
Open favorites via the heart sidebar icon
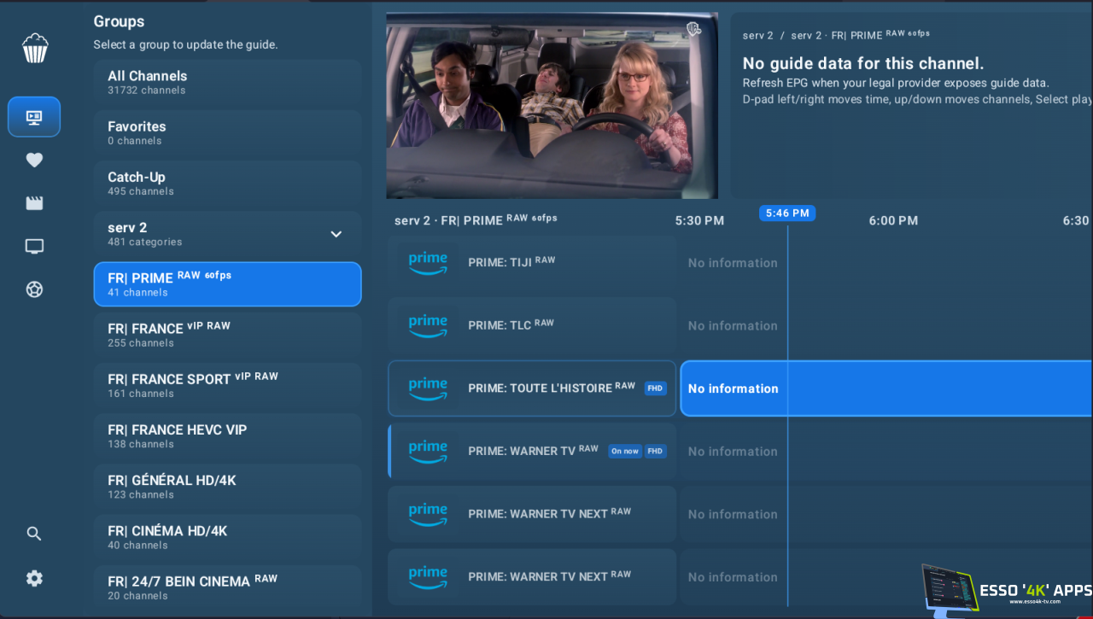34,160
